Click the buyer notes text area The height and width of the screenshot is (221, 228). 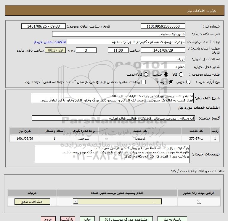(x=112, y=154)
